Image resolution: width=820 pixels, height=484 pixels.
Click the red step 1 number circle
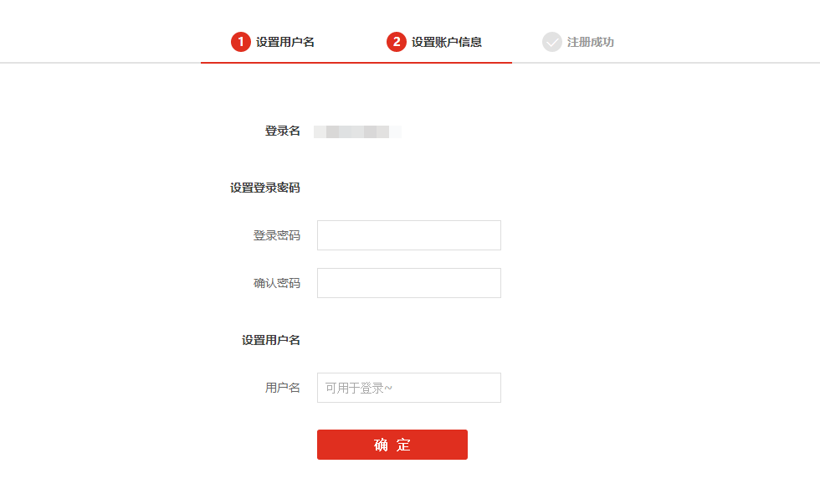click(241, 42)
